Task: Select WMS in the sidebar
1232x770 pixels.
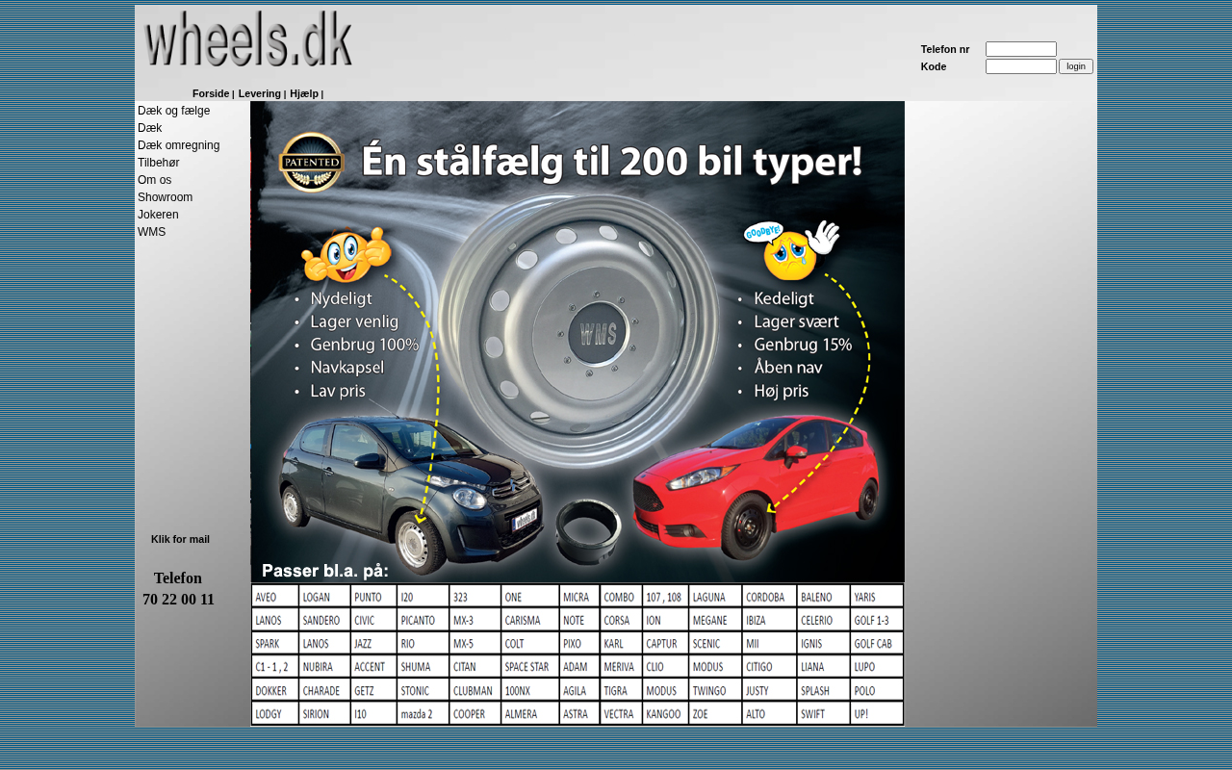Action: click(x=152, y=232)
